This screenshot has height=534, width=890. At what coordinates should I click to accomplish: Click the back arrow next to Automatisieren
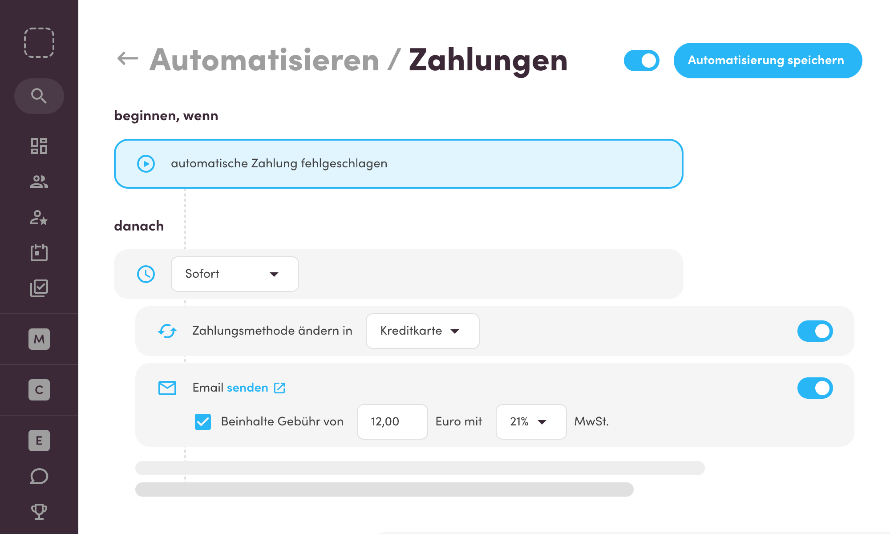tap(127, 59)
